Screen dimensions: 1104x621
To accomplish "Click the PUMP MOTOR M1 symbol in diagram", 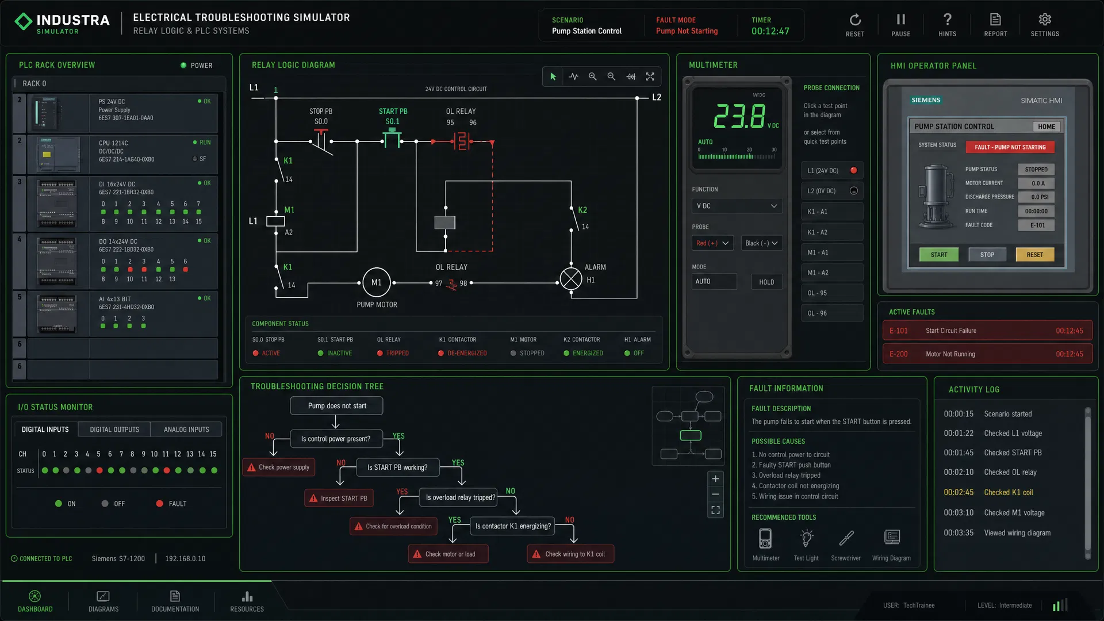I will click(x=376, y=282).
